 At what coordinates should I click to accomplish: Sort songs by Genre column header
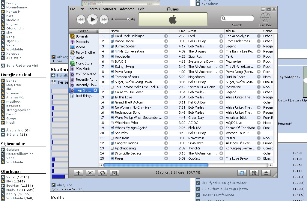(268, 31)
